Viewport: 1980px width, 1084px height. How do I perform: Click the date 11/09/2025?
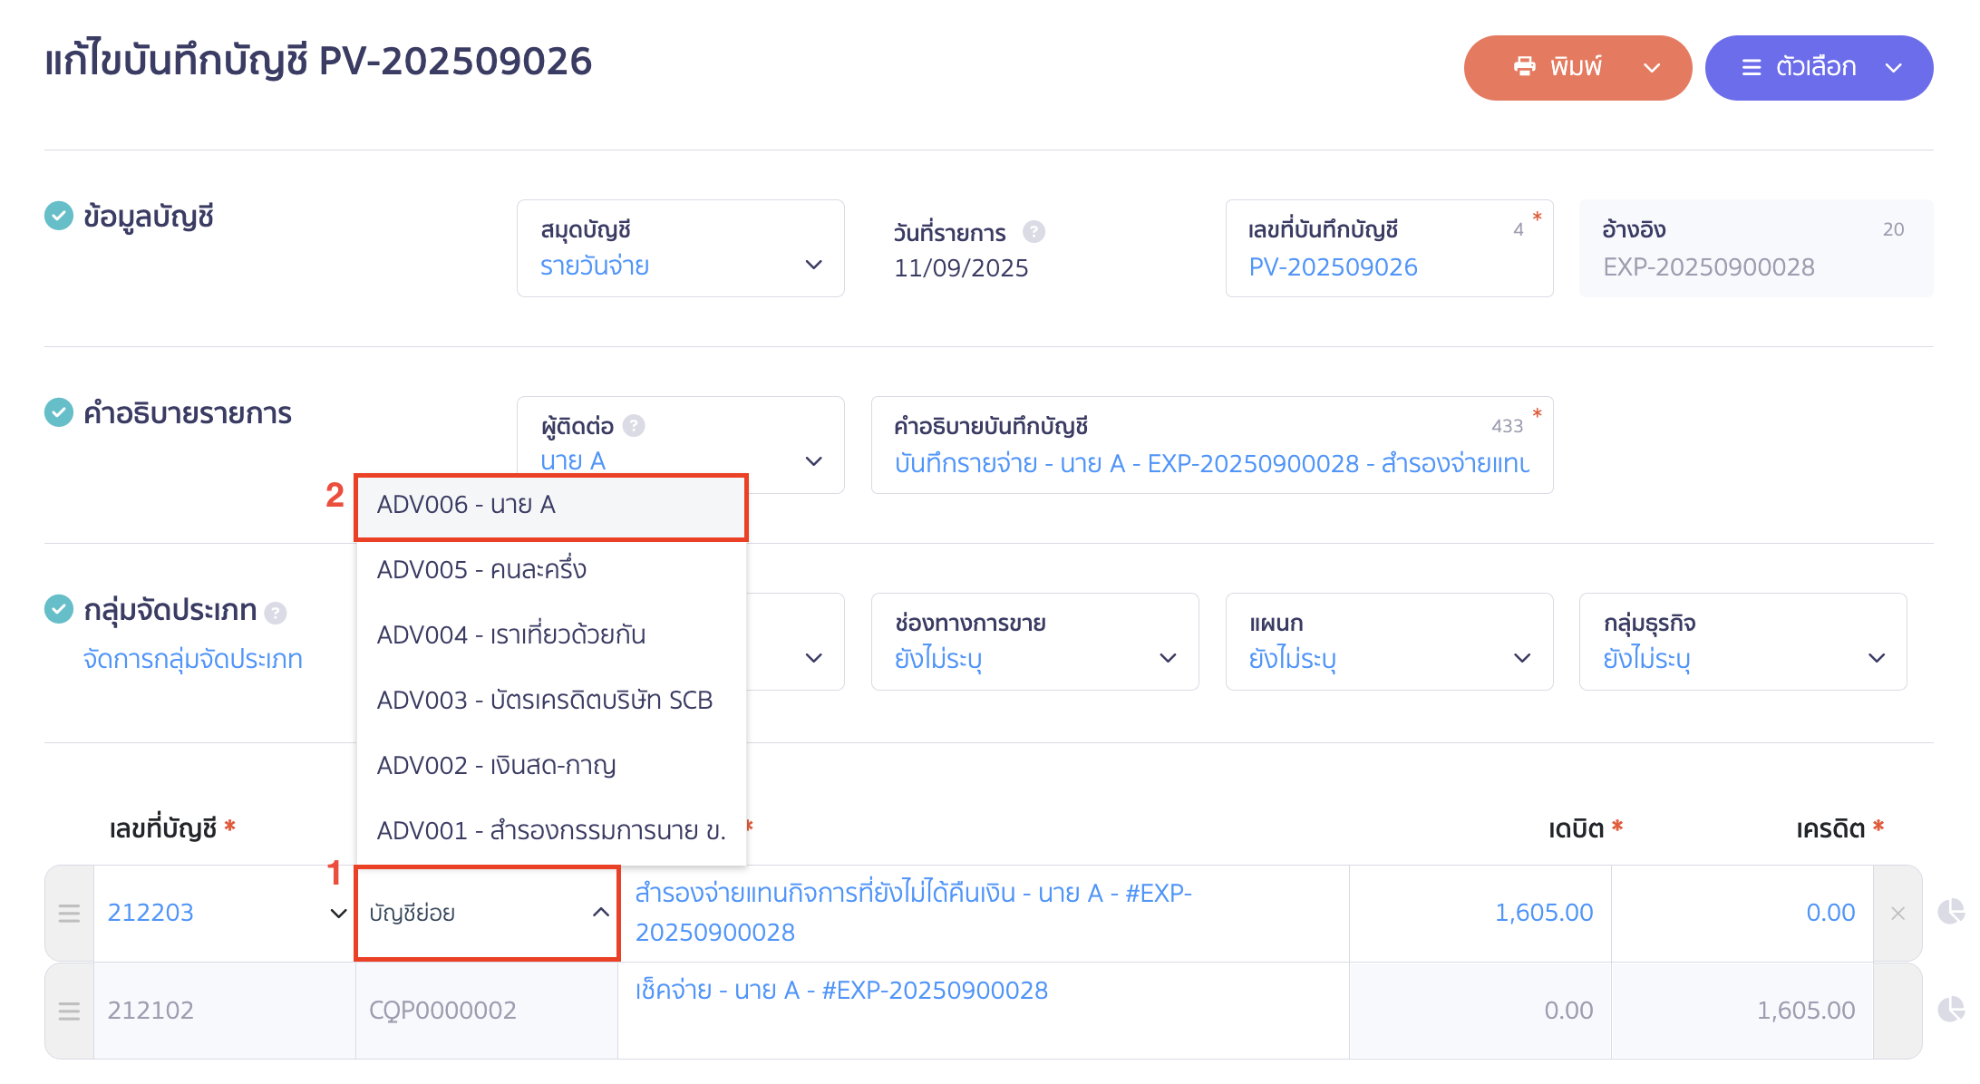(x=961, y=268)
